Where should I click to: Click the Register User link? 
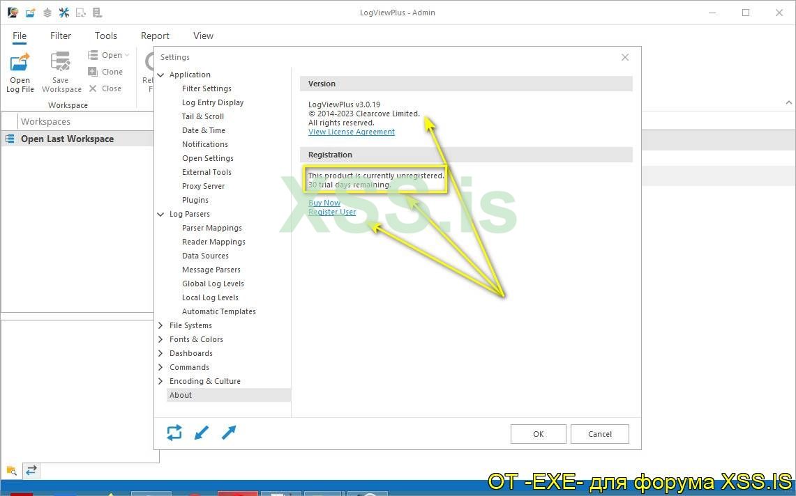(332, 212)
